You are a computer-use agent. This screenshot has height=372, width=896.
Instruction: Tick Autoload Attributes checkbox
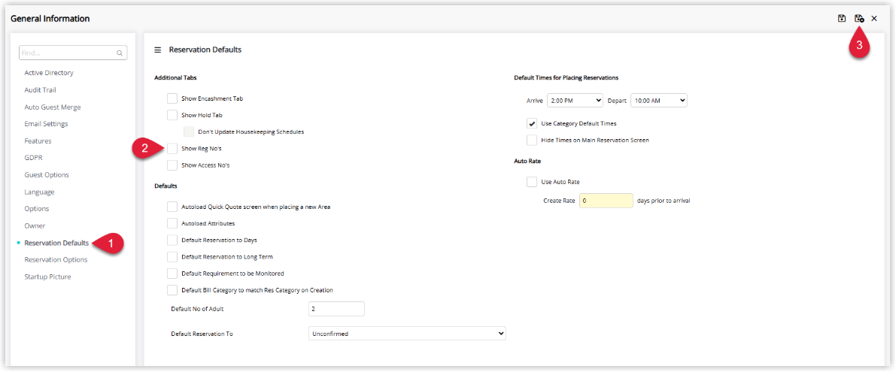172,223
